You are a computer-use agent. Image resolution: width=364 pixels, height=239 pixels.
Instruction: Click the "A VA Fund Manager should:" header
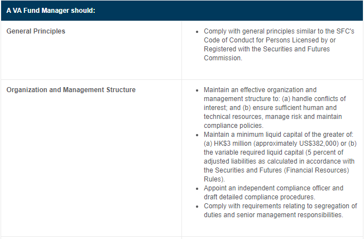[51, 11]
